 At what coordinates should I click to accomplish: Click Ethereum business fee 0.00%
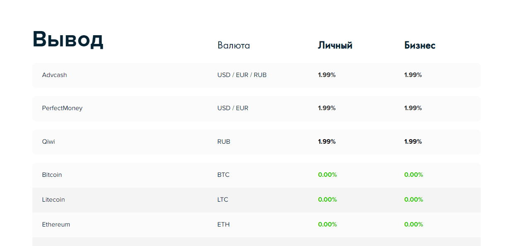click(414, 224)
